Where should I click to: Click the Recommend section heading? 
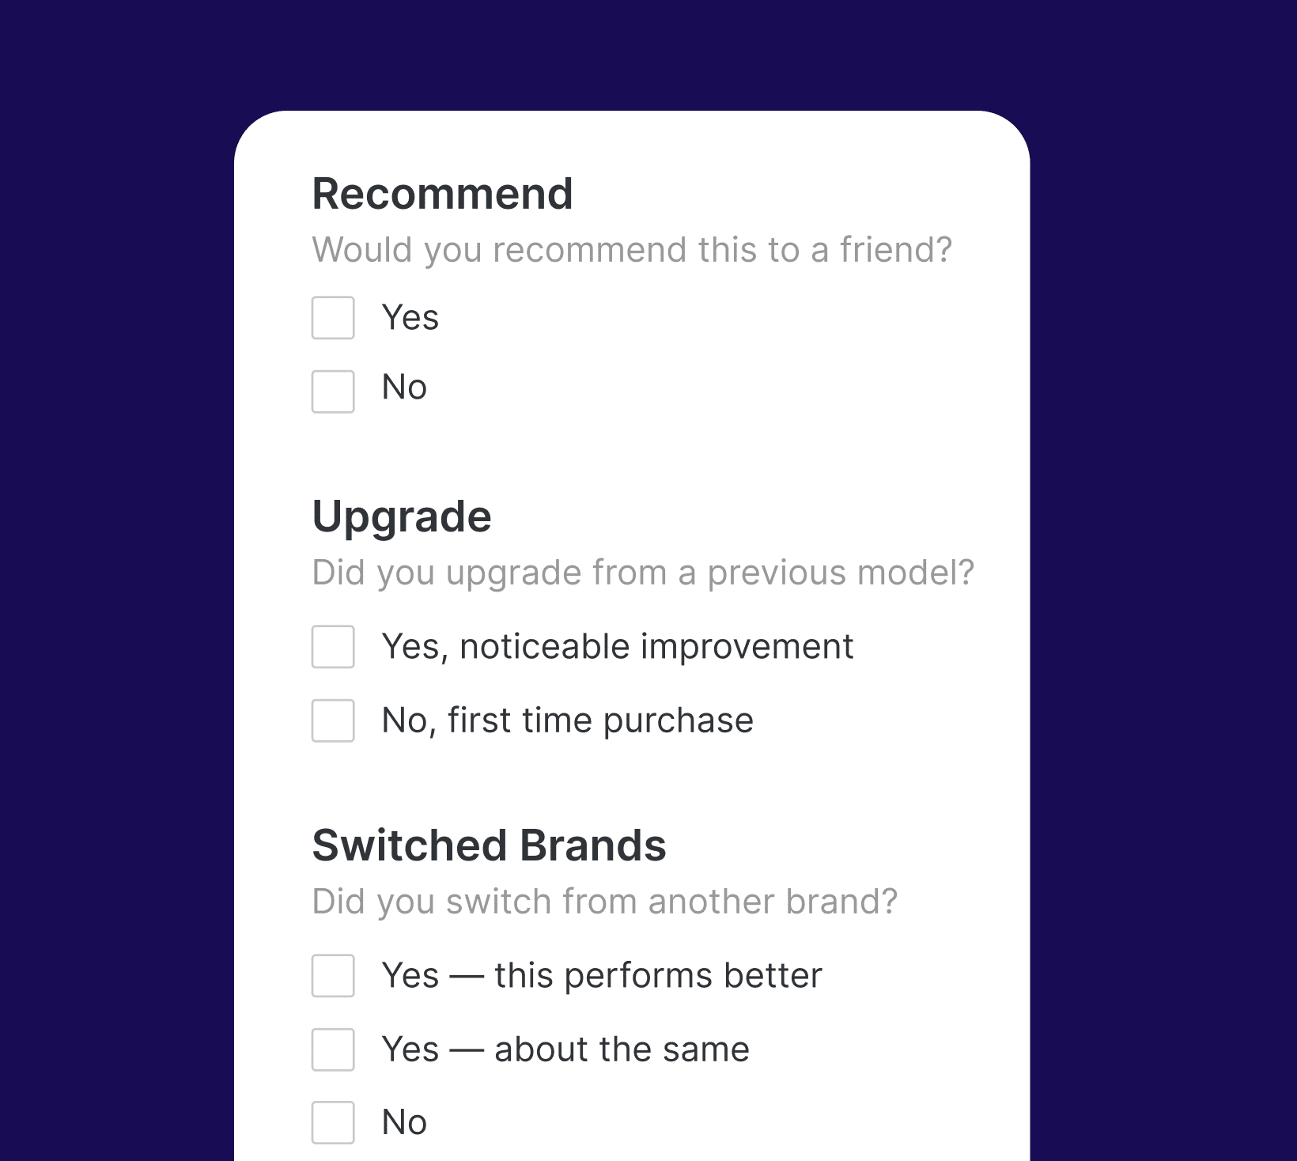tap(443, 194)
